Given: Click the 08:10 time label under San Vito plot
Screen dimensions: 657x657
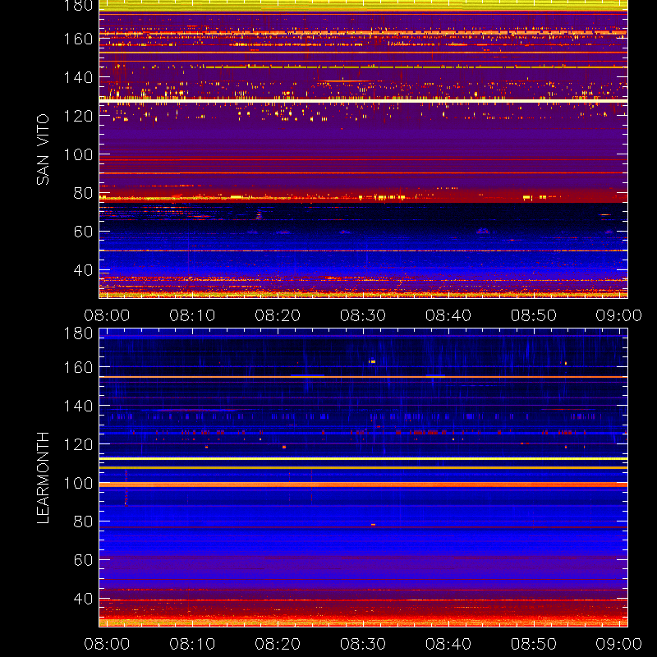Looking at the screenshot, I should pos(192,315).
